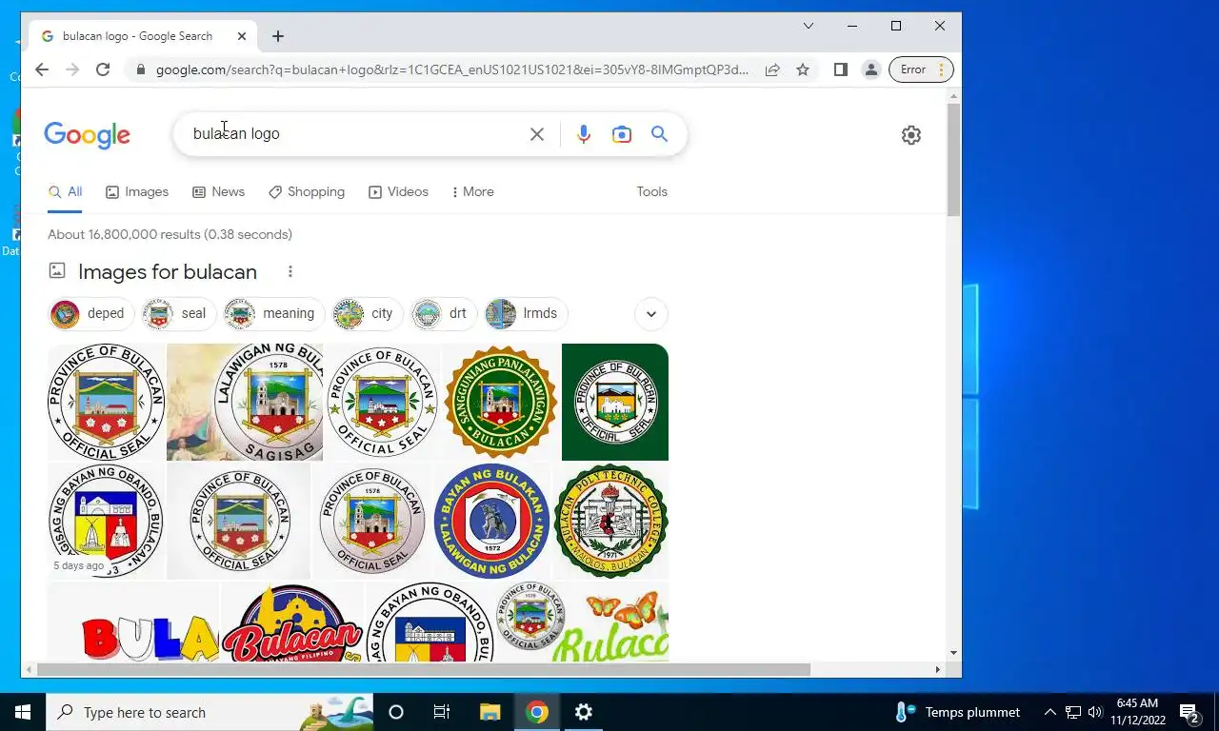Open Cortana circle icon on taskbar
The image size is (1219, 731).
coord(396,712)
